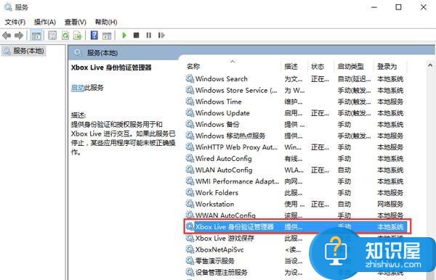Select the Wired AutoConfig service row
The height and width of the screenshot is (280, 436).
(x=296, y=158)
